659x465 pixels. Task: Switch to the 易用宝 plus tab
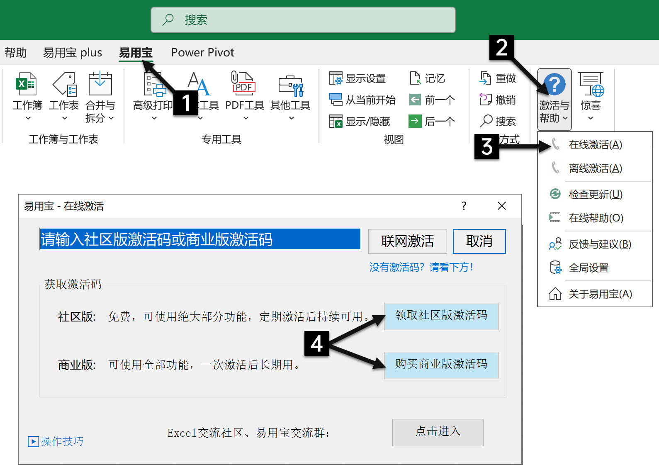click(73, 53)
